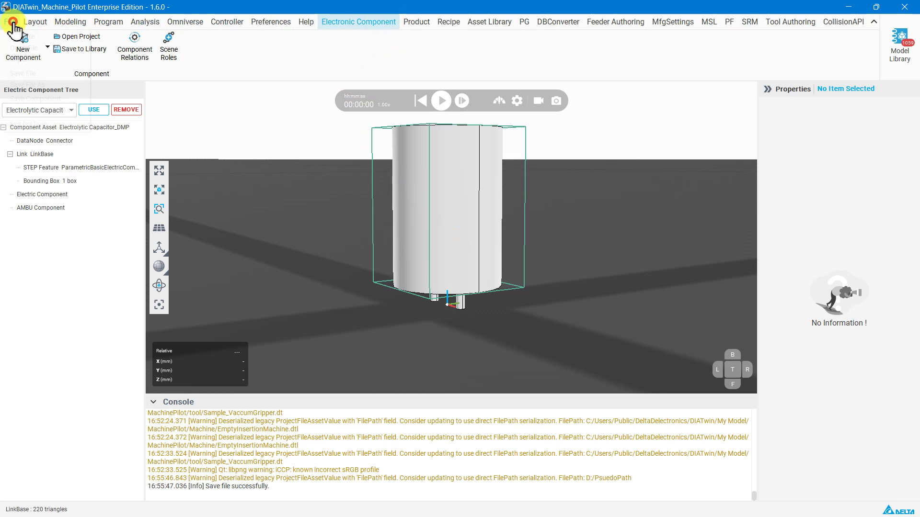Open the Asset Library tab
This screenshot has width=920, height=517.
click(x=490, y=22)
